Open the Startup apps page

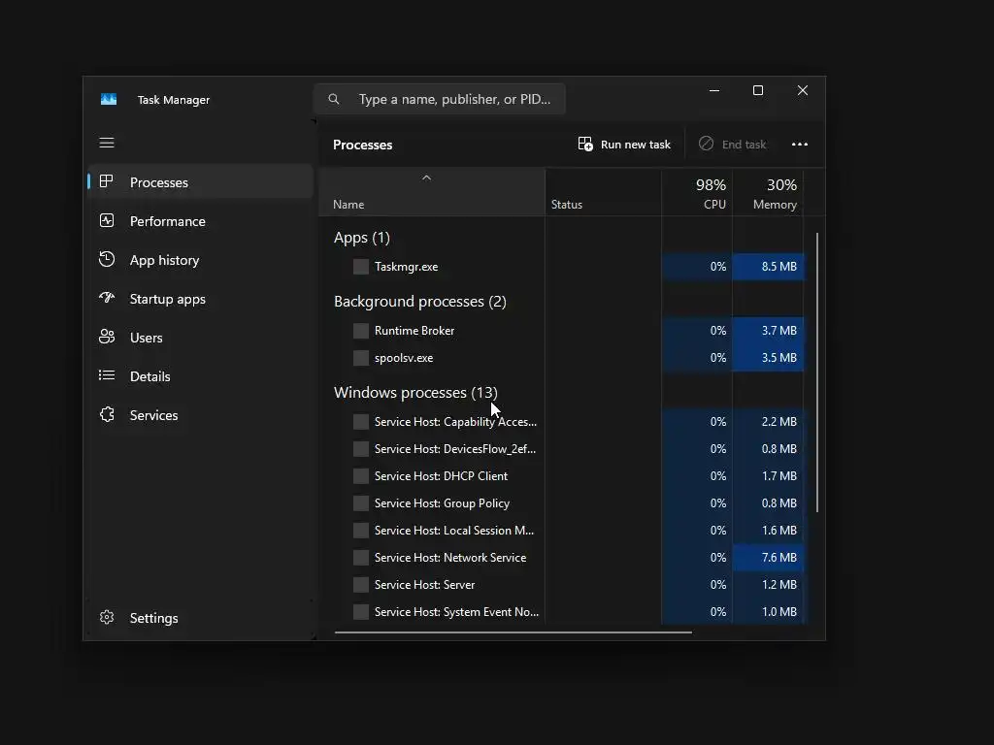[x=200, y=299]
